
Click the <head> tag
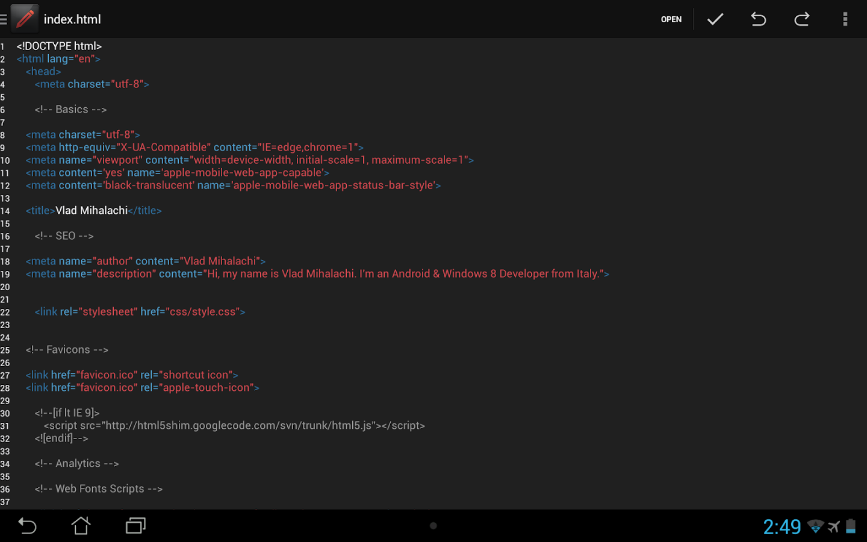point(43,71)
